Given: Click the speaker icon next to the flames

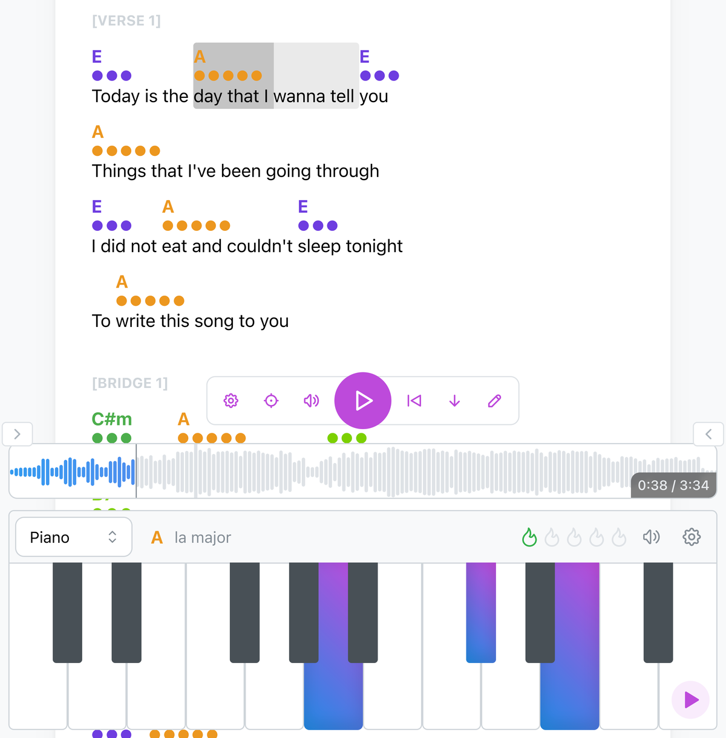Looking at the screenshot, I should click(651, 537).
